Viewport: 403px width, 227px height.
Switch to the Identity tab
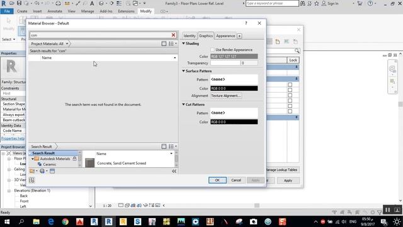coord(190,36)
